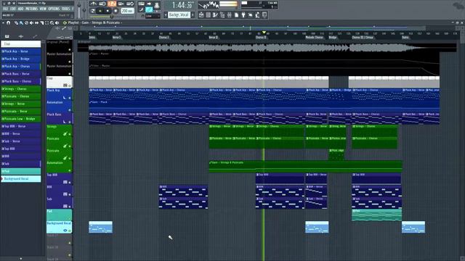The image size is (465, 261).
Task: Open the playlist options menu arrow
Action: point(3,22)
